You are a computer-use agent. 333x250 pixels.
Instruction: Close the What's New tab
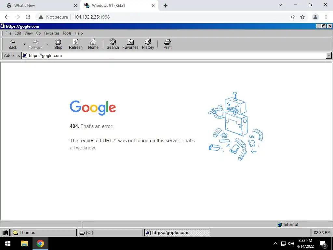75,6
